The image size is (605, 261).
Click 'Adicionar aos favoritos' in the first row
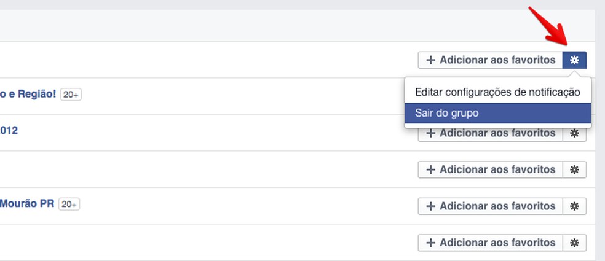[x=490, y=60]
